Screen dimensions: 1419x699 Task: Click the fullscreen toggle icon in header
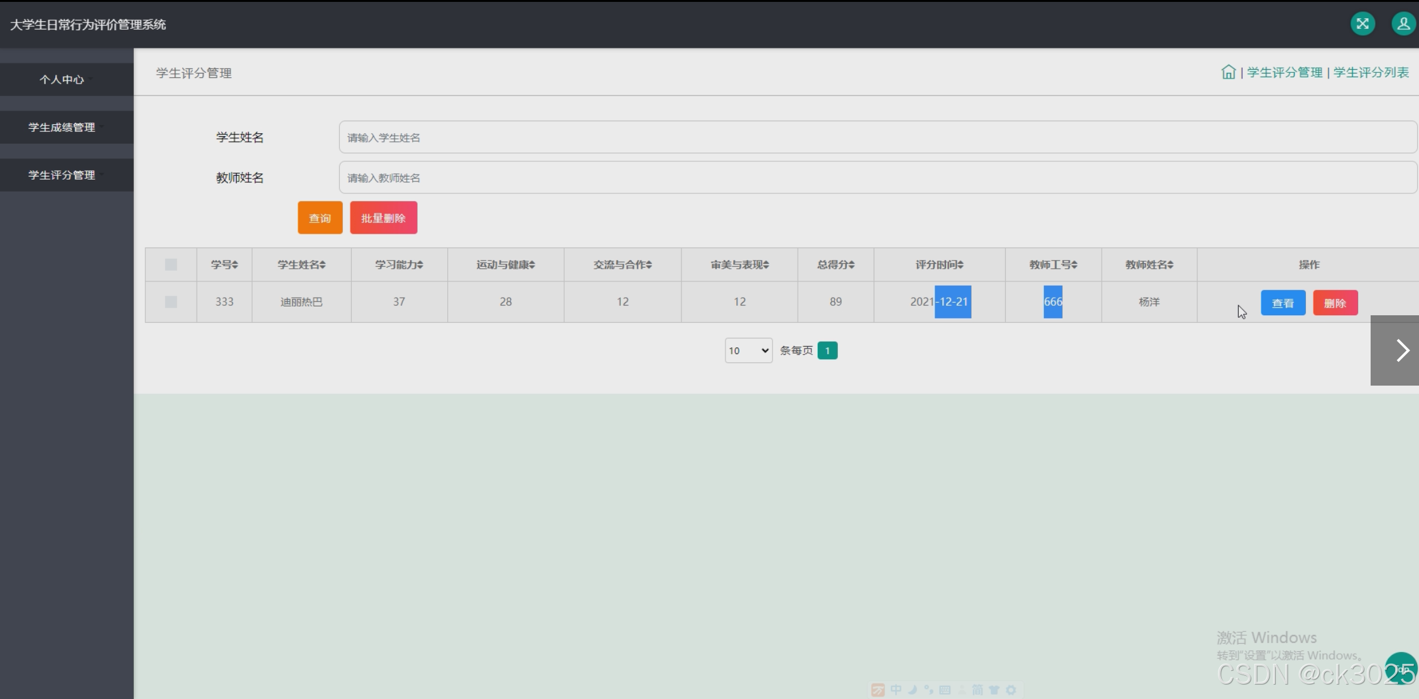point(1362,24)
